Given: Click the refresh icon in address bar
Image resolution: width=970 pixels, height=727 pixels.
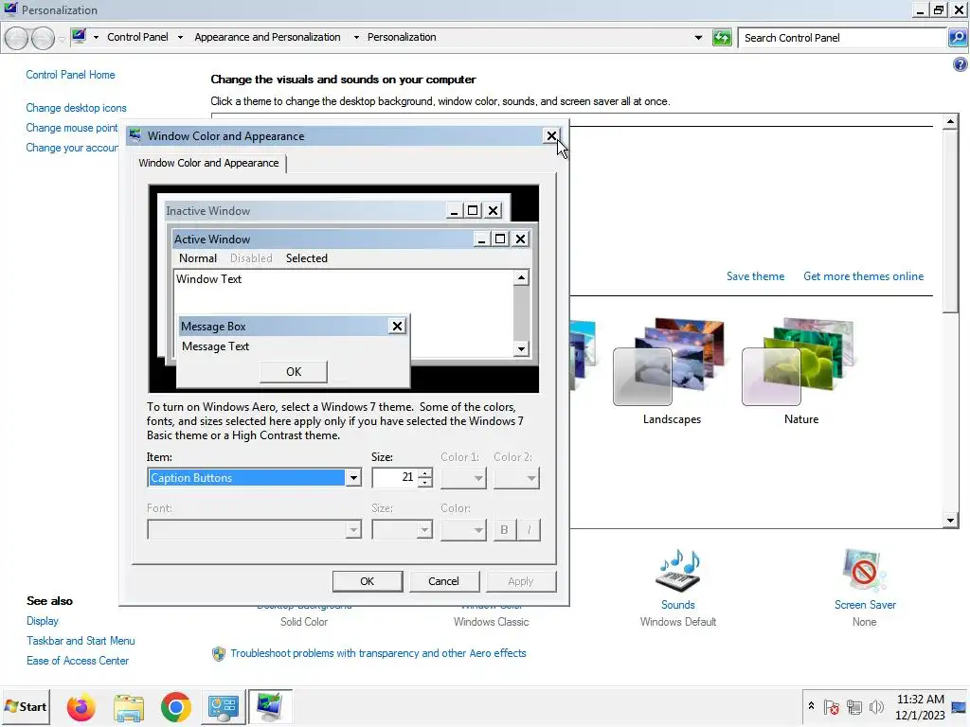Looking at the screenshot, I should click(721, 38).
